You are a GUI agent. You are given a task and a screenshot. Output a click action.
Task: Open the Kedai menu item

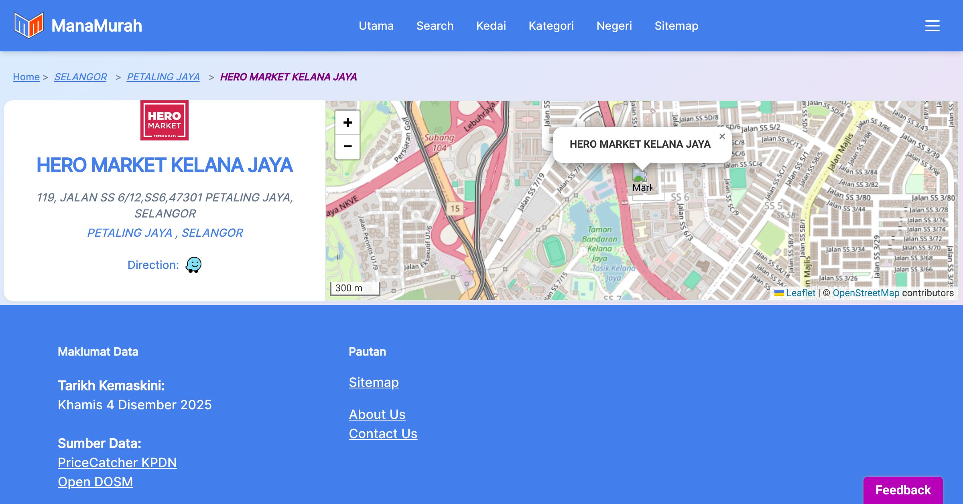(491, 26)
